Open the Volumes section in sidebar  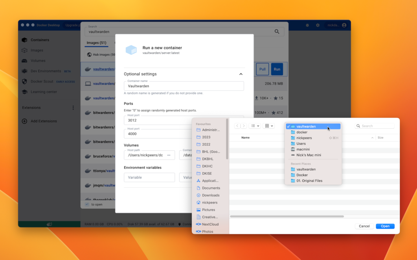pyautogui.click(x=38, y=61)
